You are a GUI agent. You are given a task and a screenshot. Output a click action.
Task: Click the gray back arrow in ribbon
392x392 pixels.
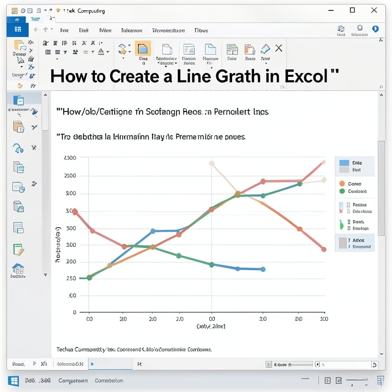[x=36, y=30]
